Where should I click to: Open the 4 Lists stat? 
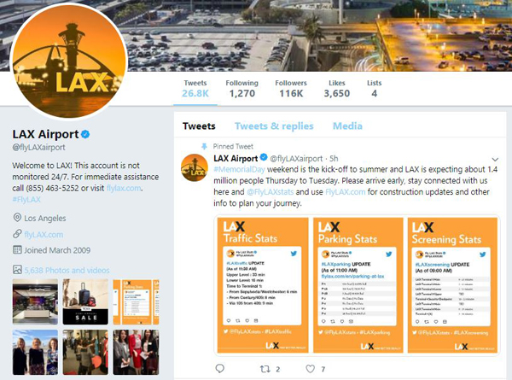tap(375, 89)
